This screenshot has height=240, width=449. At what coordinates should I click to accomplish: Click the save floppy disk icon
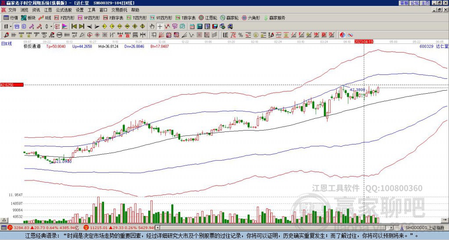215,26
